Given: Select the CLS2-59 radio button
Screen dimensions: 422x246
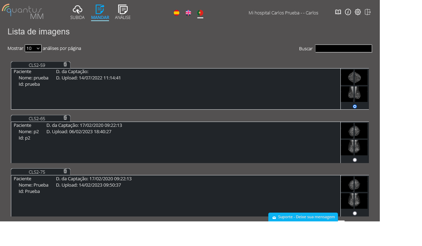Looking at the screenshot, I should pos(354,106).
